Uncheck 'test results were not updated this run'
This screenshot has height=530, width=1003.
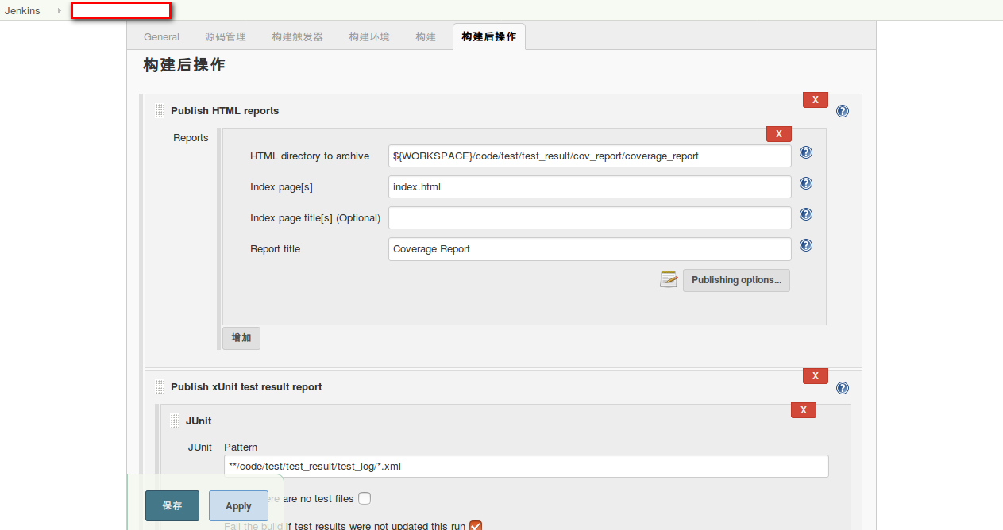476,526
